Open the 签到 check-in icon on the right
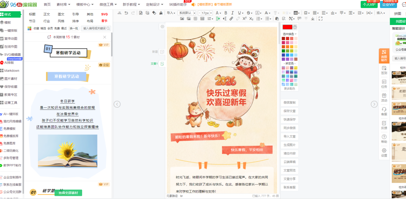The height and width of the screenshot is (199, 406). [x=384, y=70]
